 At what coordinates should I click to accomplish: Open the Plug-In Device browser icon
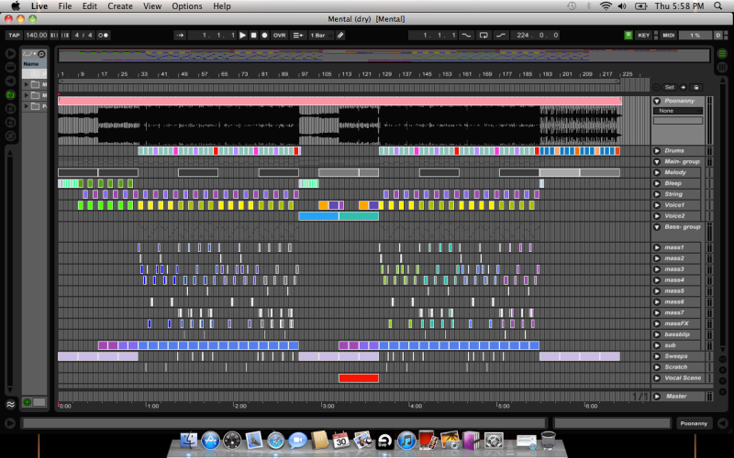[x=10, y=82]
